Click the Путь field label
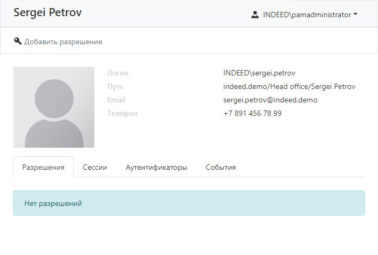 pyautogui.click(x=115, y=86)
